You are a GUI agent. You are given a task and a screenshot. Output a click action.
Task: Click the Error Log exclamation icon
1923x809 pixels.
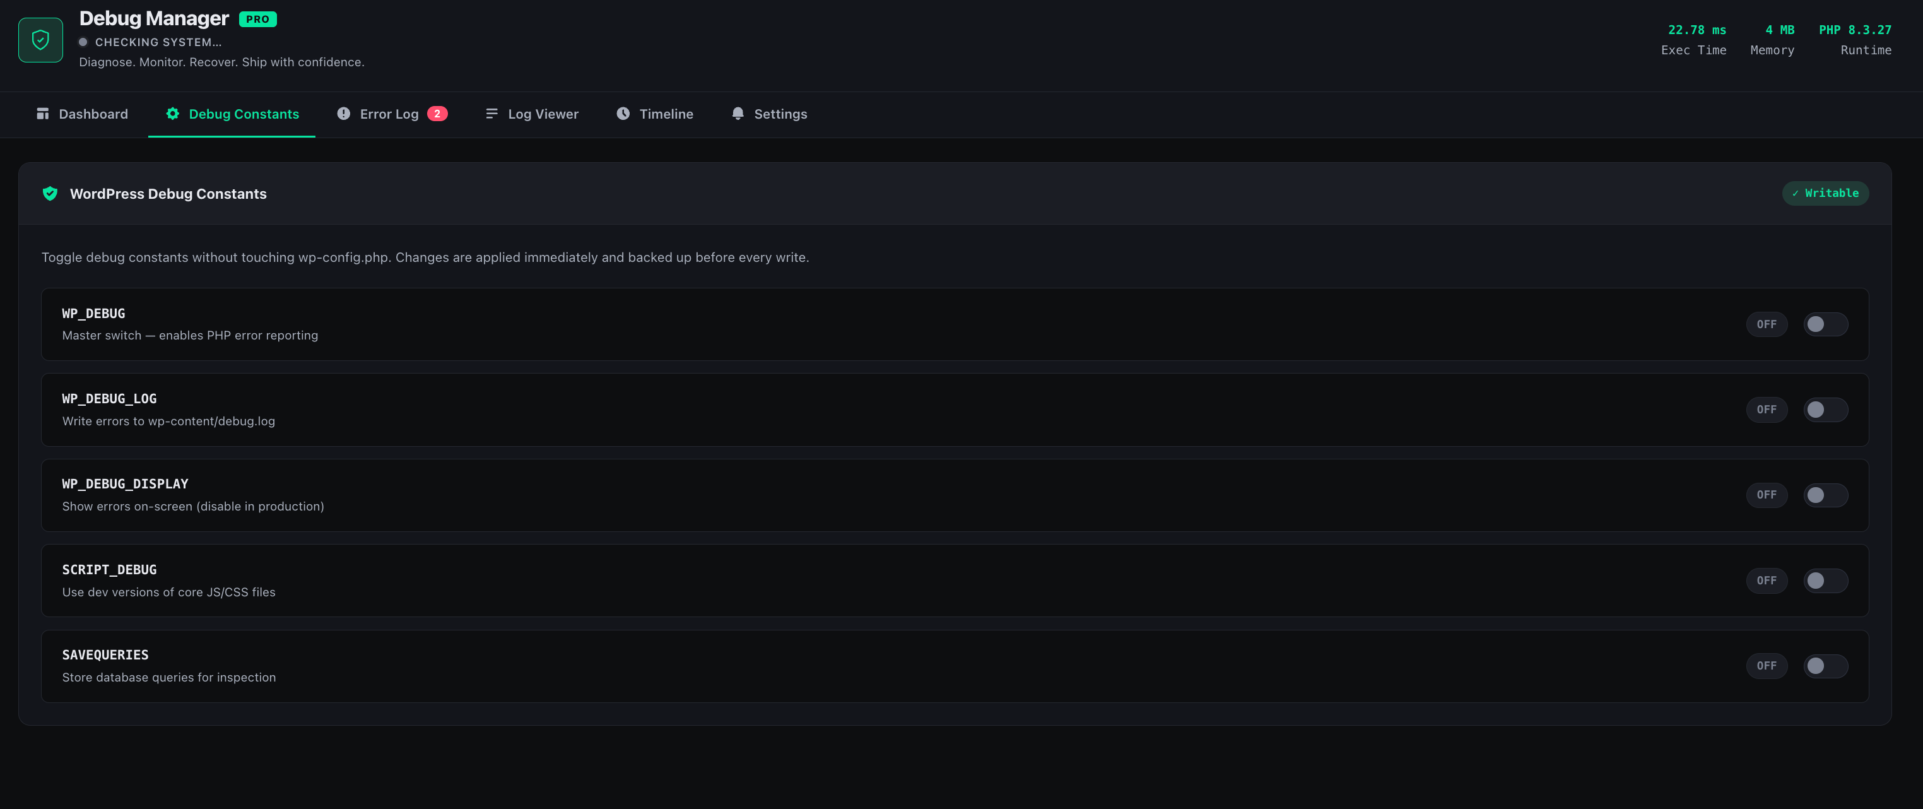[x=343, y=114]
